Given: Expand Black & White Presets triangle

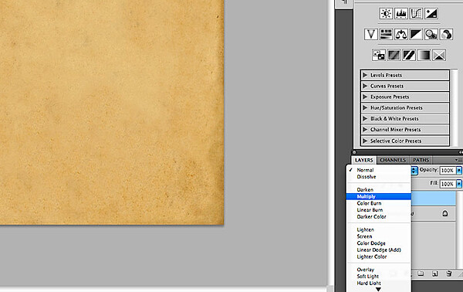Looking at the screenshot, I should (x=365, y=118).
